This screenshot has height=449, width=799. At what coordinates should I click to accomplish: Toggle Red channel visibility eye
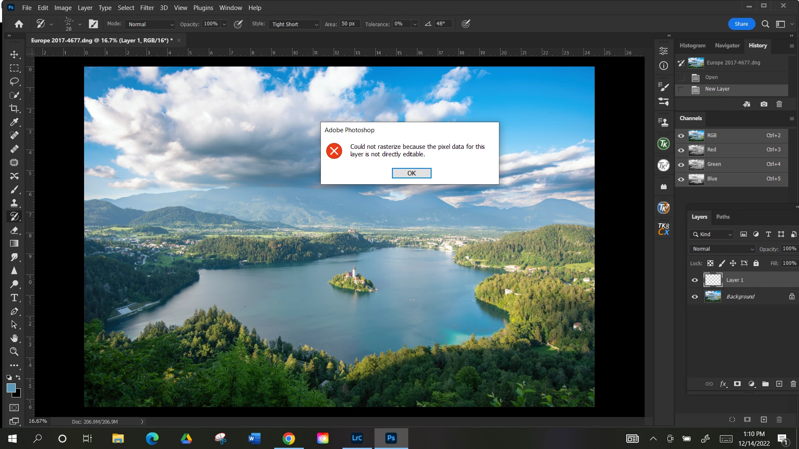tap(681, 150)
